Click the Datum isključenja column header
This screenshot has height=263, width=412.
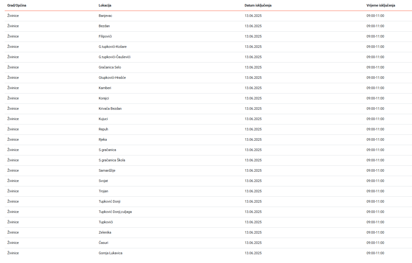click(x=258, y=5)
